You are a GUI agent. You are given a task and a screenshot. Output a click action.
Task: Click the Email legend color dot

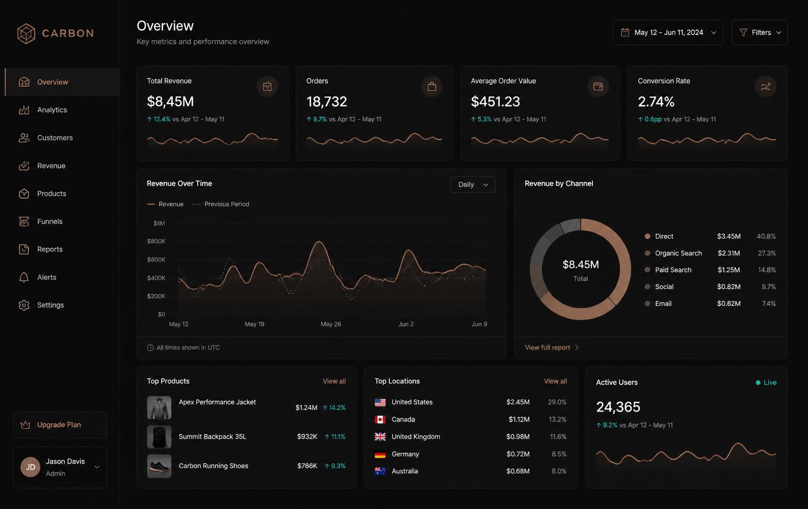[647, 303]
